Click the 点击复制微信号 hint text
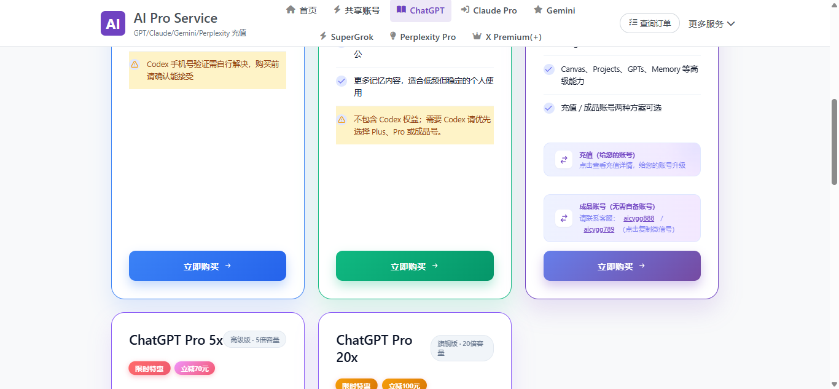This screenshot has width=839, height=389. [x=648, y=229]
